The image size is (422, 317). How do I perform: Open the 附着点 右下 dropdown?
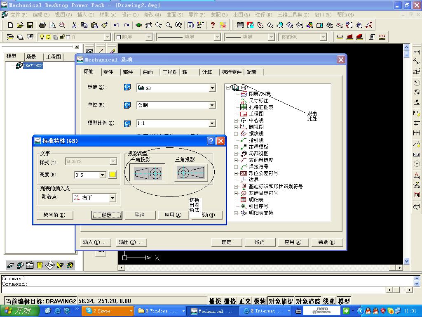tap(113, 198)
